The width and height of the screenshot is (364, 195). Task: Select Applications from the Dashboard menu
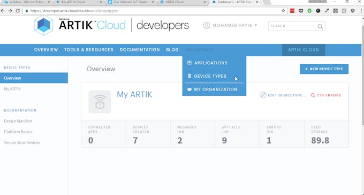point(211,63)
